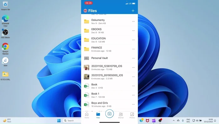219x124 pixels.
Task: Open the Windows Start menu
Action: (x=59, y=121)
